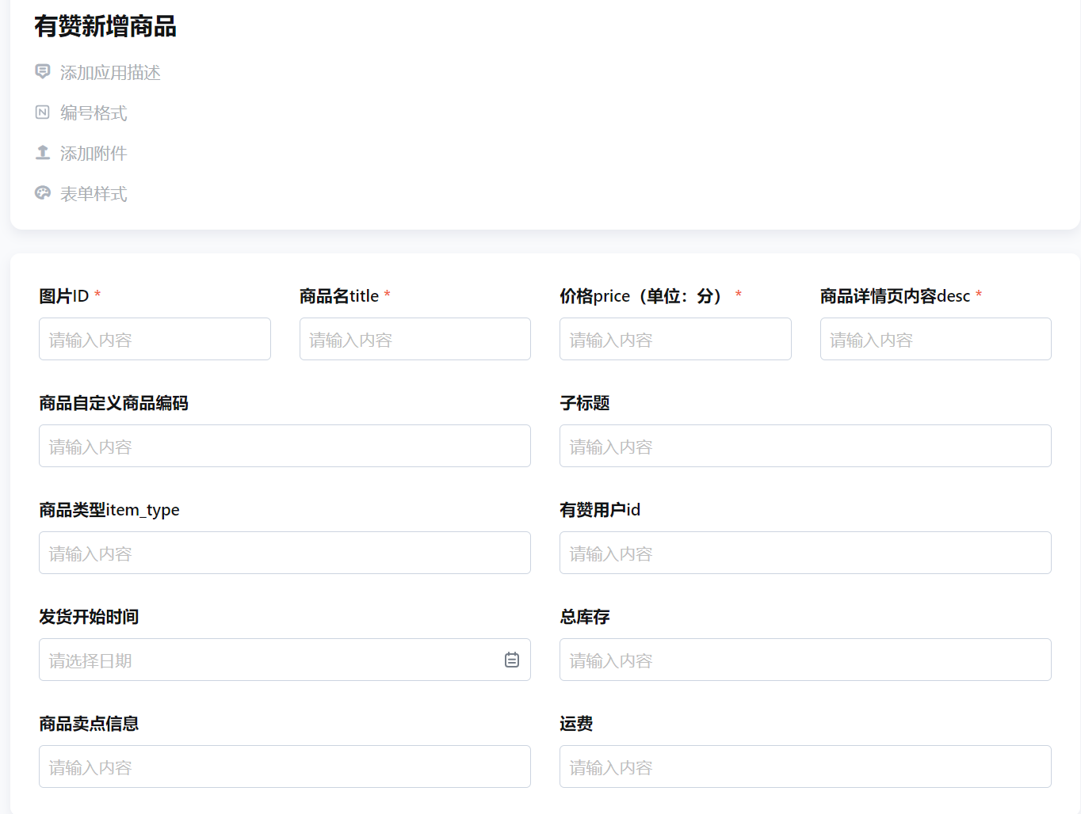Click the 商品类型item_type label
Image resolution: width=1081 pixels, height=814 pixels.
click(x=109, y=510)
